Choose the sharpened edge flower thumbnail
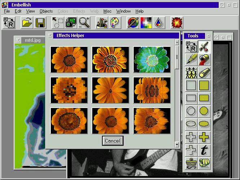Viewport: 240px width, 180px height. [x=110, y=59]
